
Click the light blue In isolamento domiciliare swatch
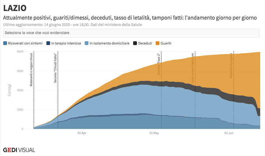[87, 43]
